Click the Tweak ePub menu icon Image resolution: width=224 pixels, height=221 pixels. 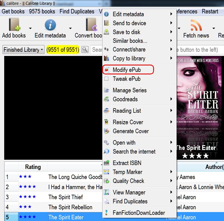[x=106, y=79]
